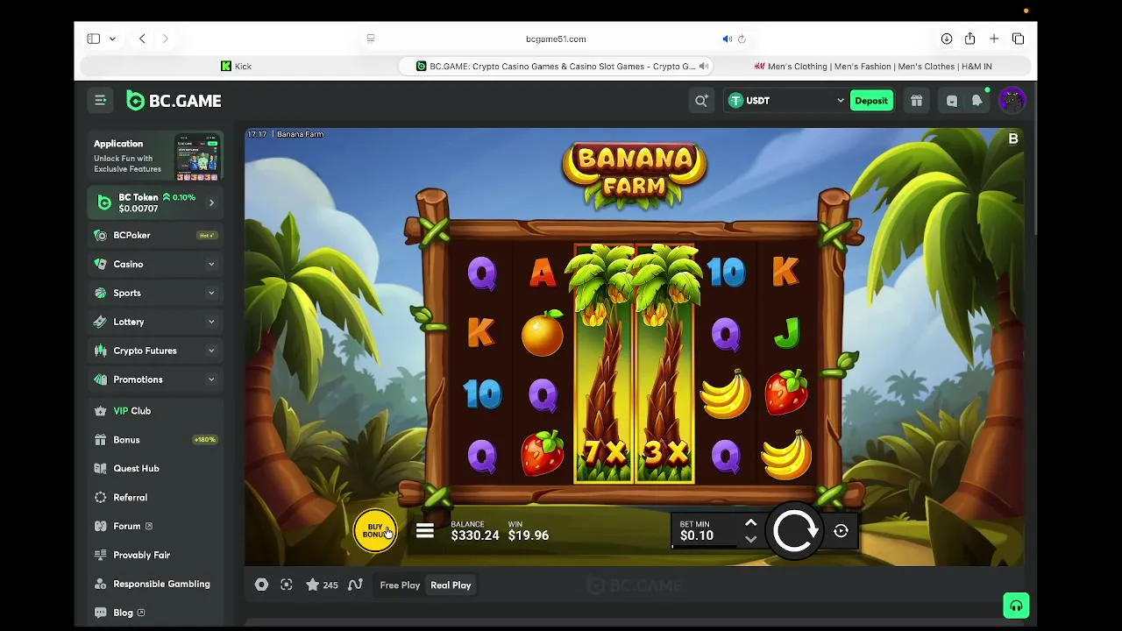This screenshot has height=631, width=1122.
Task: Click the Banana Farm title label
Action: click(301, 134)
